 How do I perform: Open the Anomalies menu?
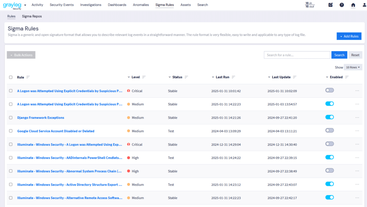(x=140, y=5)
